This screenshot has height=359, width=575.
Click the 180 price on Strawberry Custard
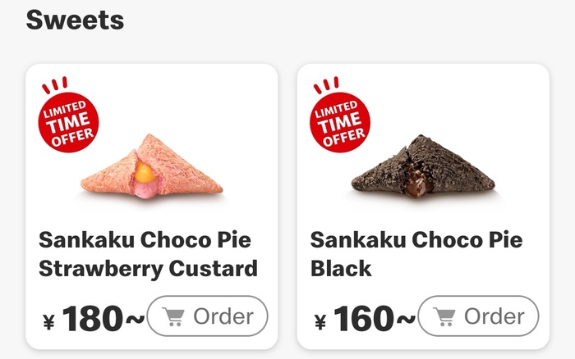pyautogui.click(x=91, y=319)
